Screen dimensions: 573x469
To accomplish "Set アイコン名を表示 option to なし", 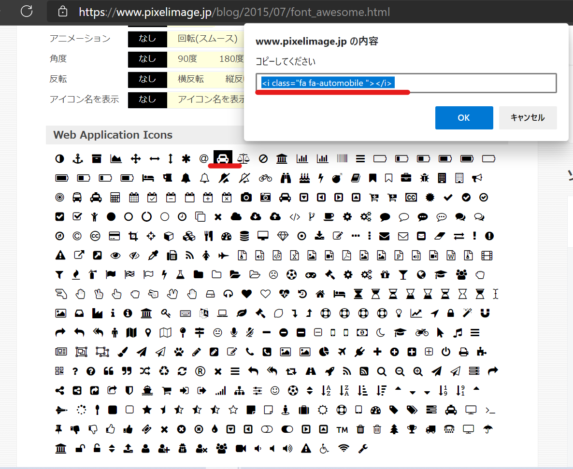I will click(x=147, y=99).
